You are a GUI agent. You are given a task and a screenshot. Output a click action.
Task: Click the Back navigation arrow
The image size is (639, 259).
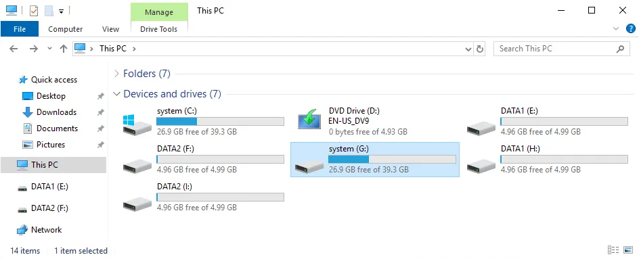coord(14,49)
